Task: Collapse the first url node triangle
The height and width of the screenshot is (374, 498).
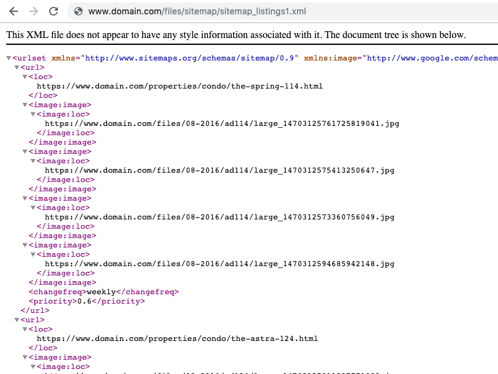Action: (x=17, y=68)
